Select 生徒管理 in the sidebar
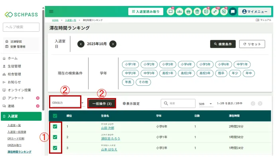Screen dimensions: 278x162 (x=15, y=66)
